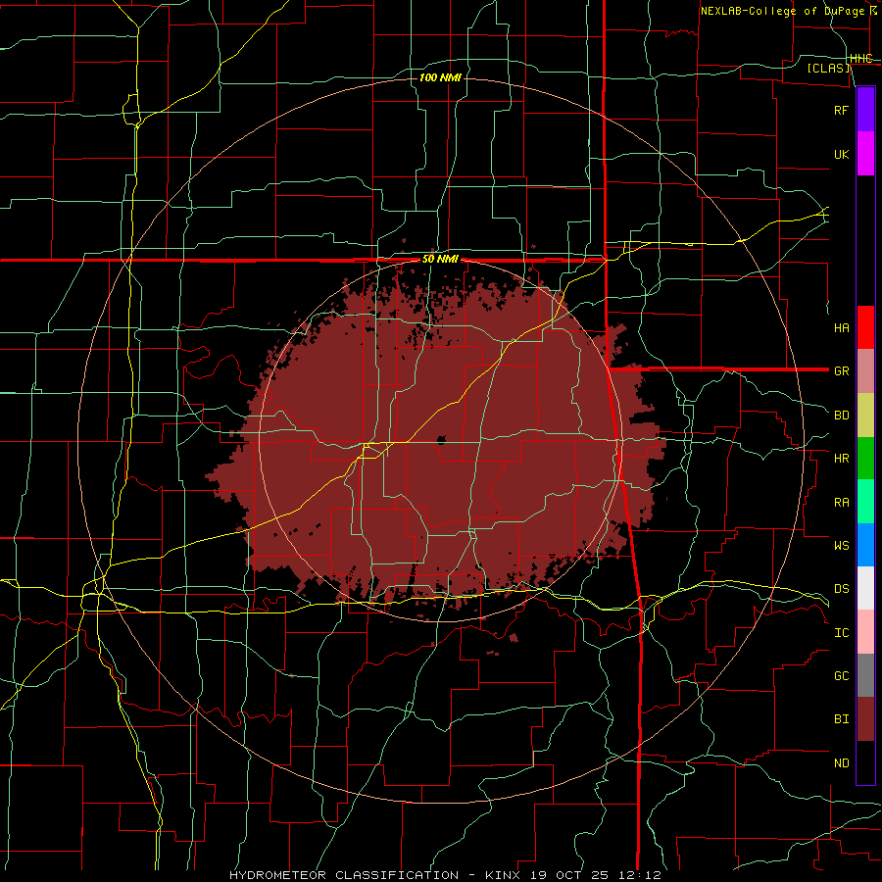Image resolution: width=882 pixels, height=882 pixels.
Task: Click the white DS legend color swatch
Action: pos(865,588)
